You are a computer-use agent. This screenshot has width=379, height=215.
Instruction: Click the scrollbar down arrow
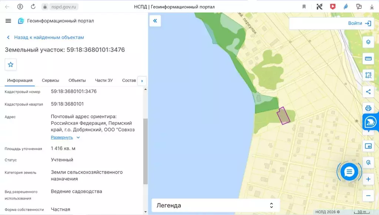[145, 212]
